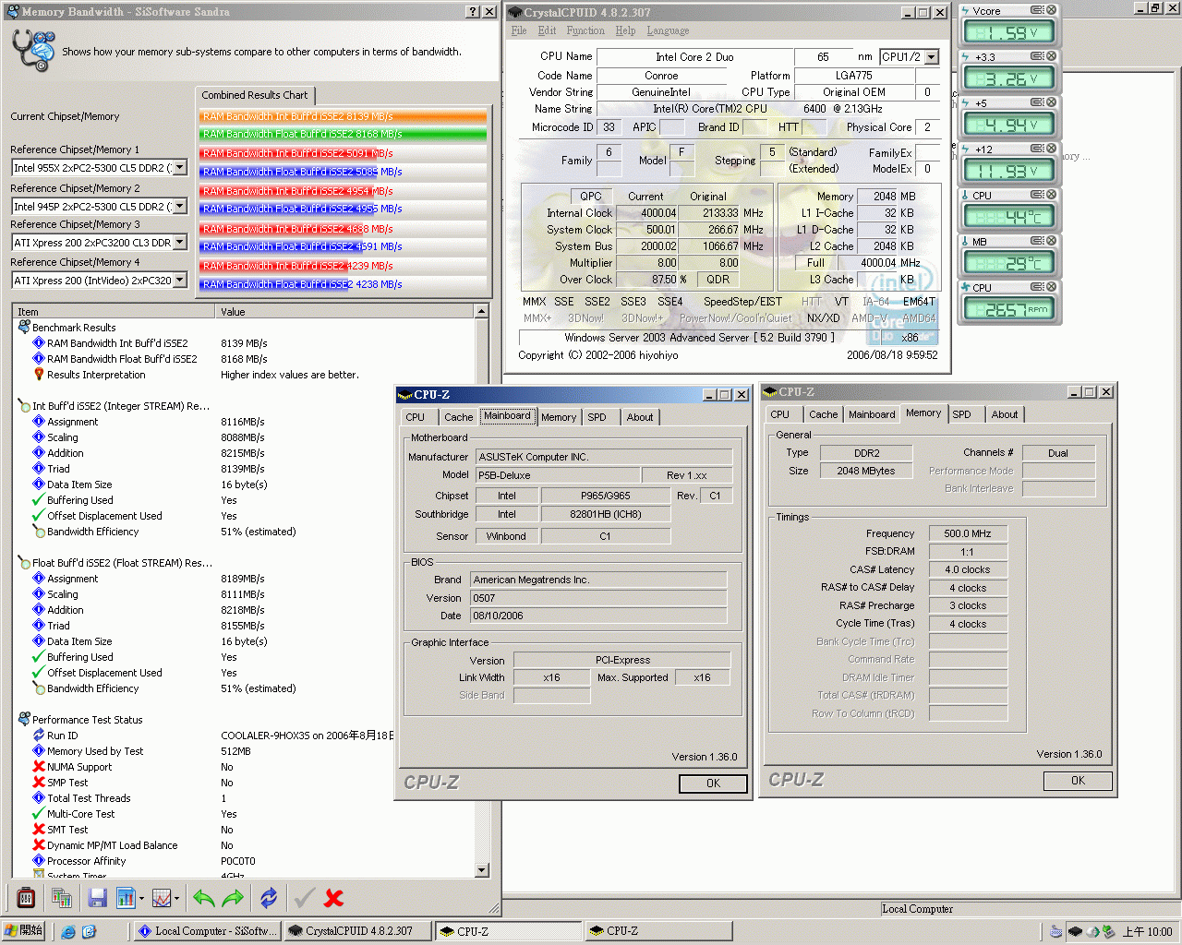Switch to Cache tab in CPU-Z Mainboard window
1182x945 pixels.
tap(458, 417)
